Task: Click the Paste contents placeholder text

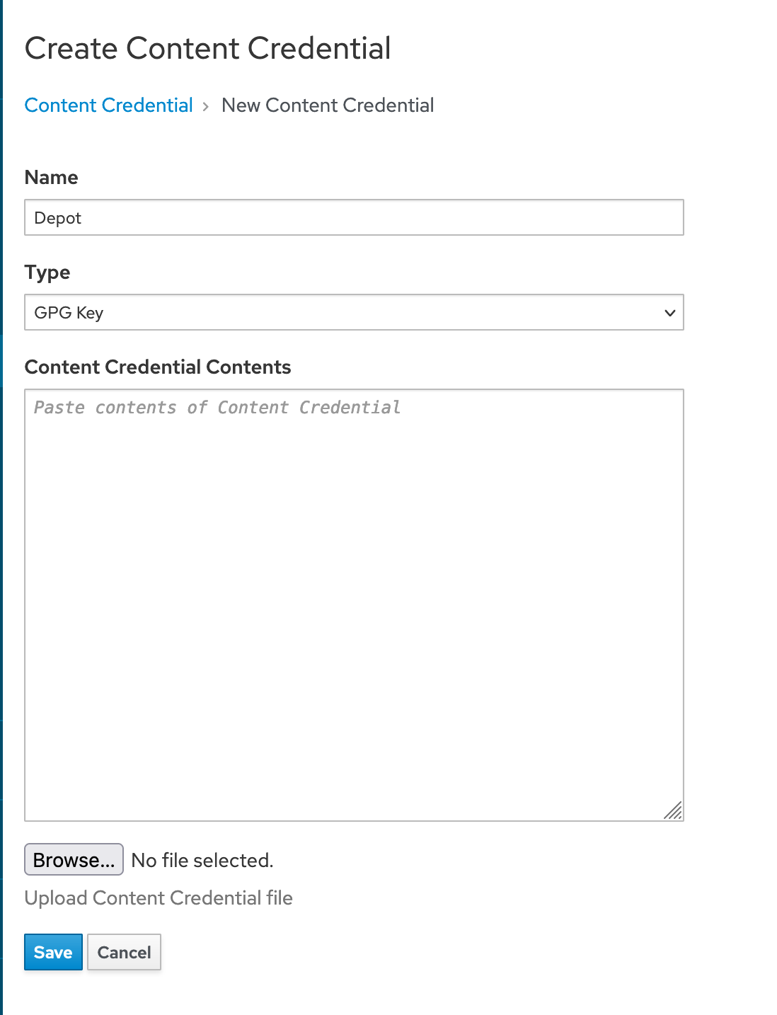Action: (217, 408)
